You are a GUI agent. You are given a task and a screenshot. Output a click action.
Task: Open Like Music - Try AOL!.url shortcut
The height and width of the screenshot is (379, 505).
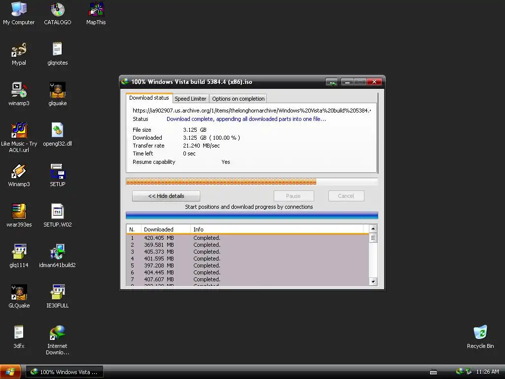click(19, 137)
